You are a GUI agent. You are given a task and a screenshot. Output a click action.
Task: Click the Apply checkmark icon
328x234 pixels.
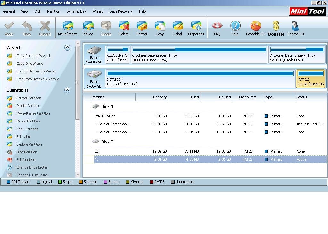pos(9,26)
